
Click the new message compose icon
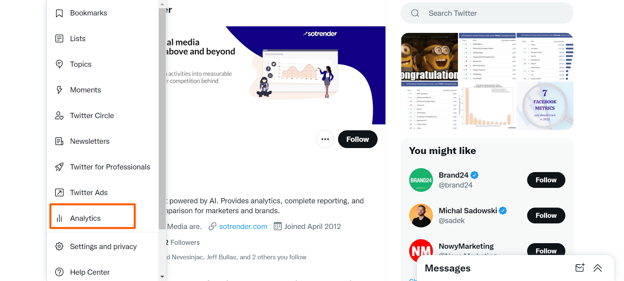coord(580,268)
